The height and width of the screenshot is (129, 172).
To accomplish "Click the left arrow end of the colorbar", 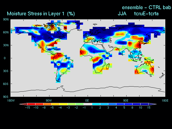I will 21,104.
